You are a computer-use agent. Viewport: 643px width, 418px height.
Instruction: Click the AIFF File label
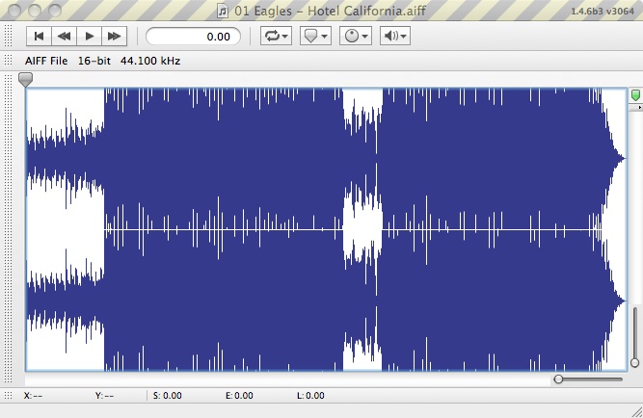[46, 61]
